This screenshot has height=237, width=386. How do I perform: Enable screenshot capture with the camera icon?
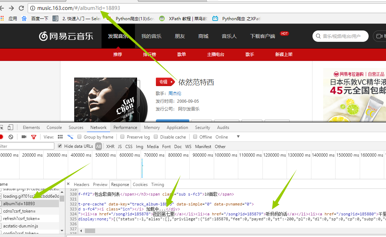(x=23, y=137)
